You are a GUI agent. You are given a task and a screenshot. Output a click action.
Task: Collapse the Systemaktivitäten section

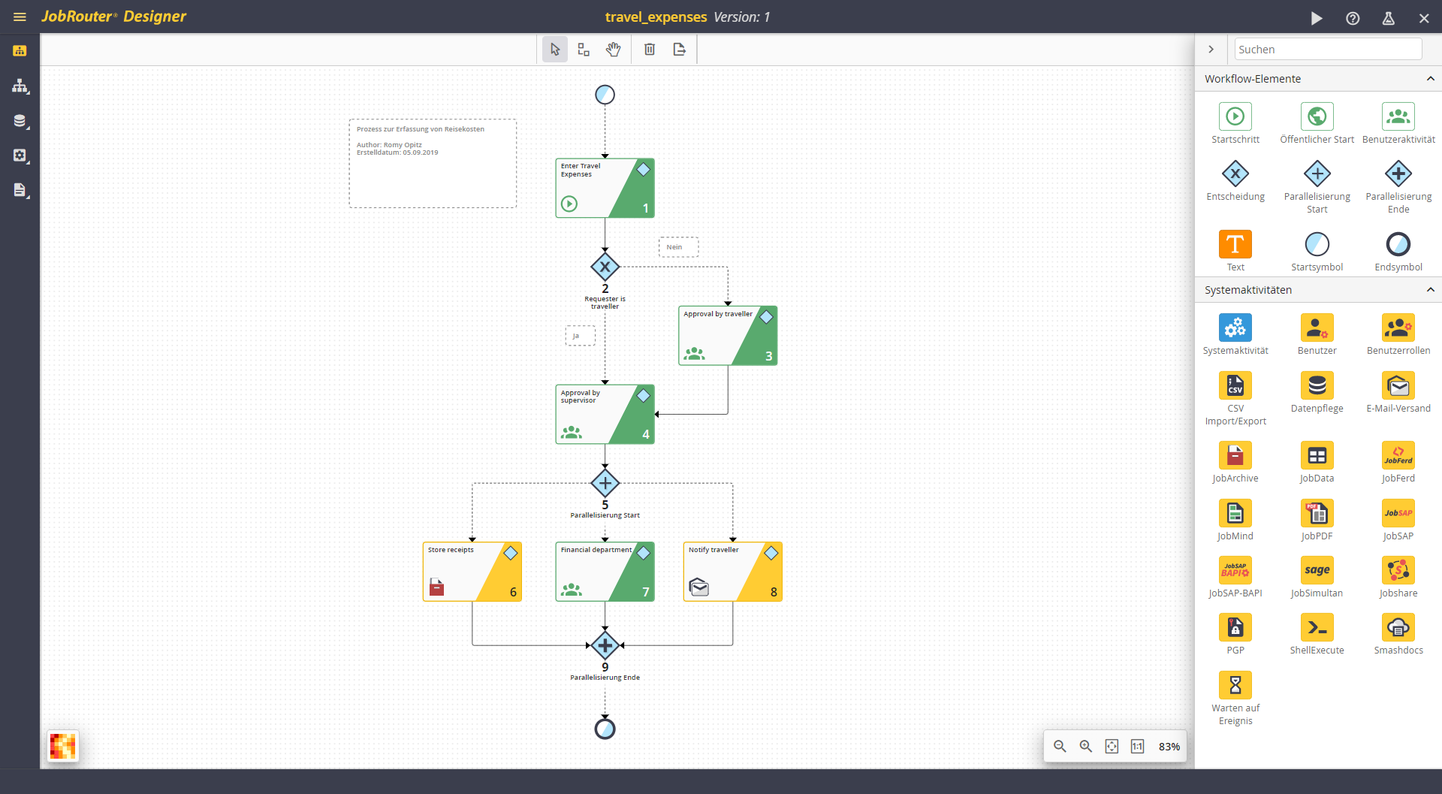tap(1430, 290)
